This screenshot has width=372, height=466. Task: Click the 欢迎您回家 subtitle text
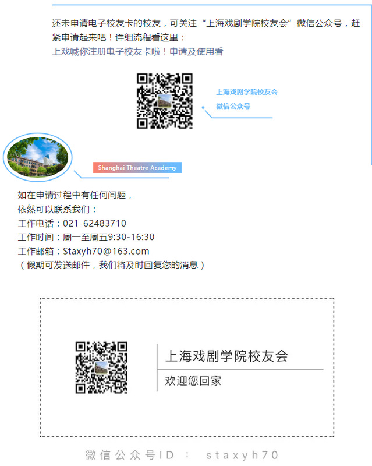point(193,381)
